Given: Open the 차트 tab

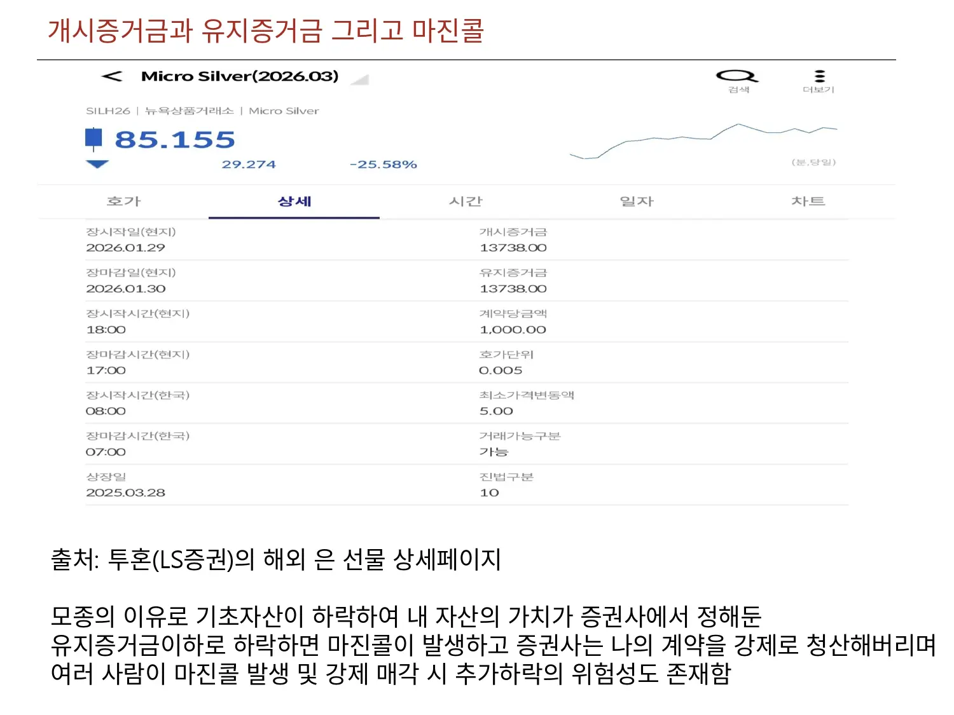Looking at the screenshot, I should point(808,201).
